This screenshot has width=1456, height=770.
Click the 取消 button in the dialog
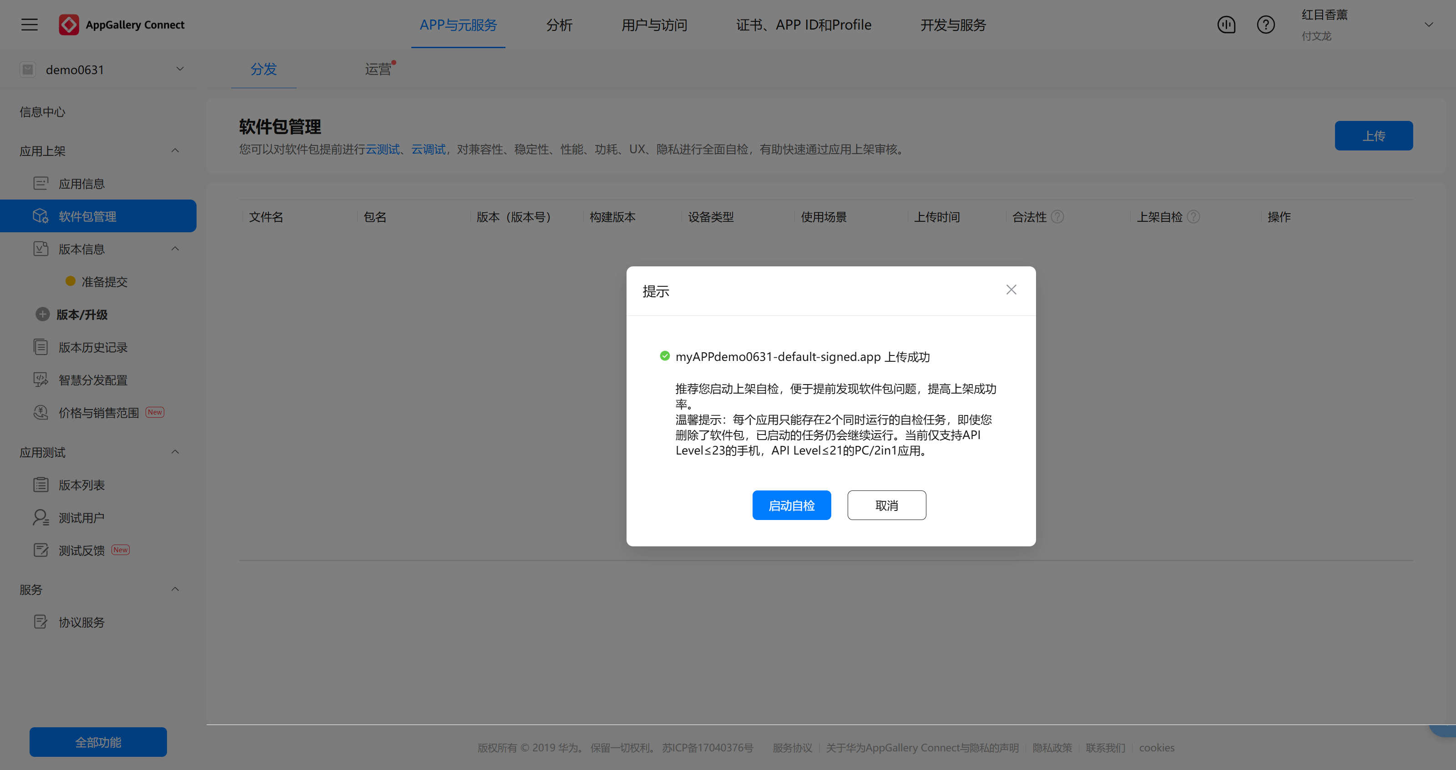[x=886, y=505]
